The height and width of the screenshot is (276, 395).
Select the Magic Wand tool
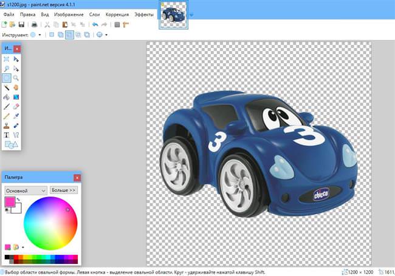tap(7, 87)
